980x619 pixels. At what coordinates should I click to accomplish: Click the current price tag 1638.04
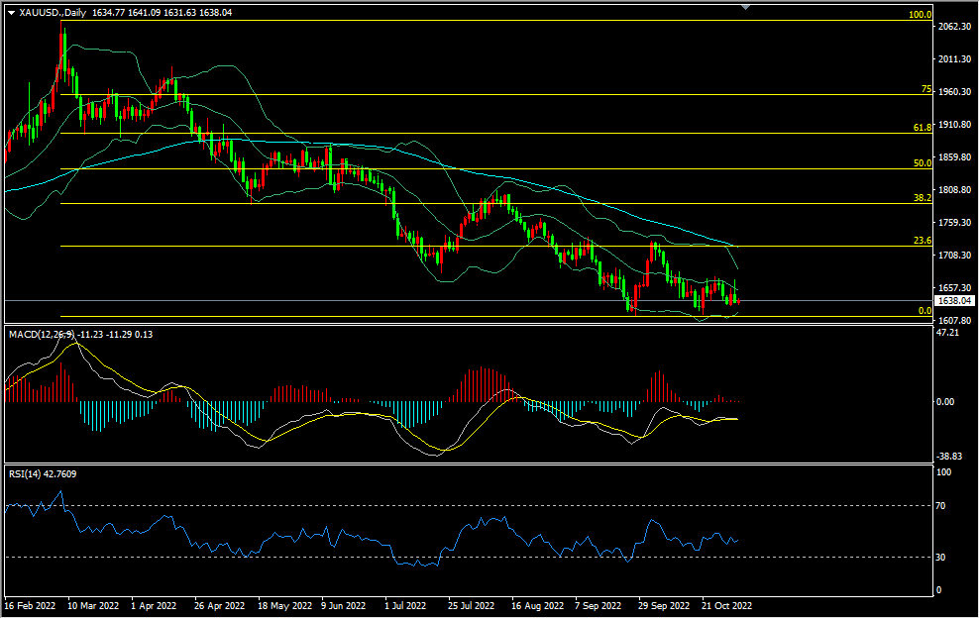pos(953,301)
